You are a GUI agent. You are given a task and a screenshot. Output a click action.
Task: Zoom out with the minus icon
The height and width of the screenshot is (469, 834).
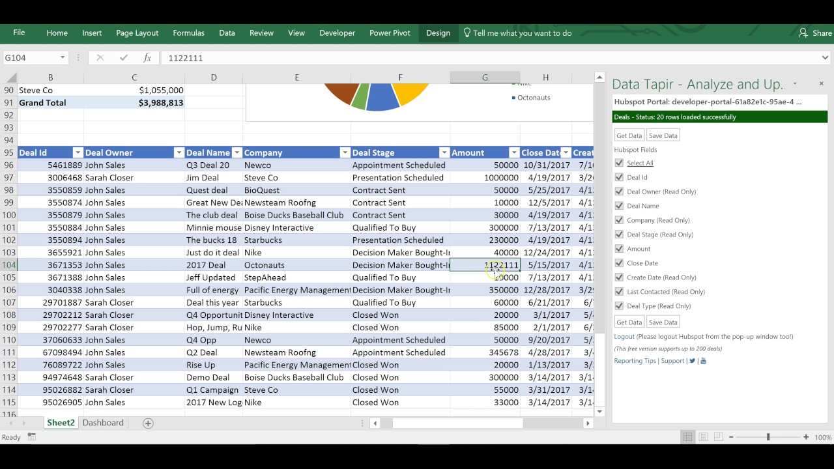click(x=732, y=437)
